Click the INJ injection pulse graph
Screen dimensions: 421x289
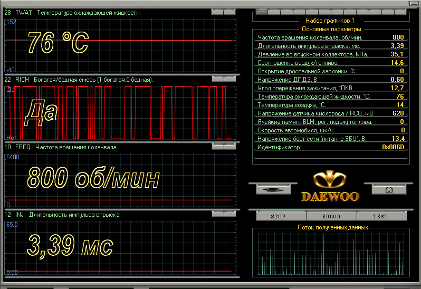pyautogui.click(x=120, y=248)
